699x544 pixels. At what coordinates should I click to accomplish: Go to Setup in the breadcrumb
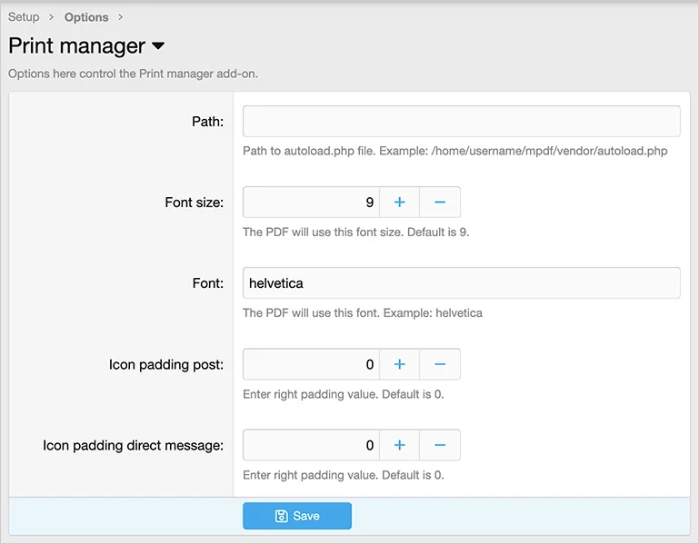tap(24, 17)
